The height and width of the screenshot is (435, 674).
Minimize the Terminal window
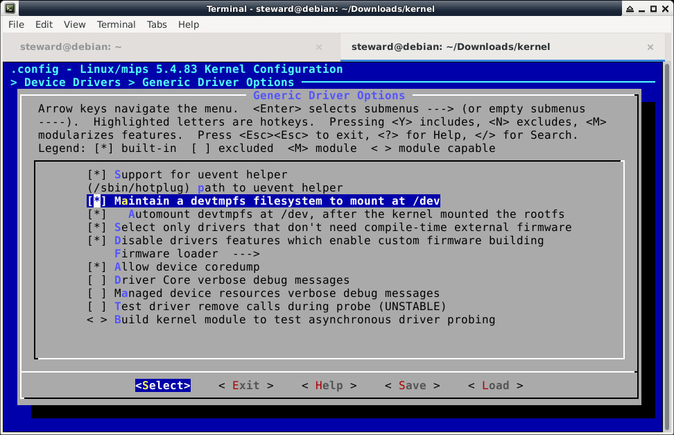tap(642, 8)
